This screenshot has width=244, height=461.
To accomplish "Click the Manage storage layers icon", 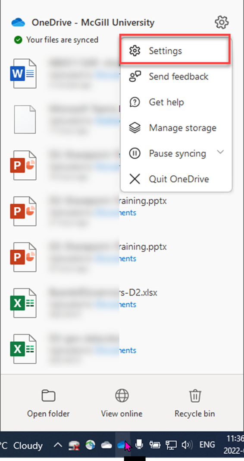I will click(x=135, y=128).
